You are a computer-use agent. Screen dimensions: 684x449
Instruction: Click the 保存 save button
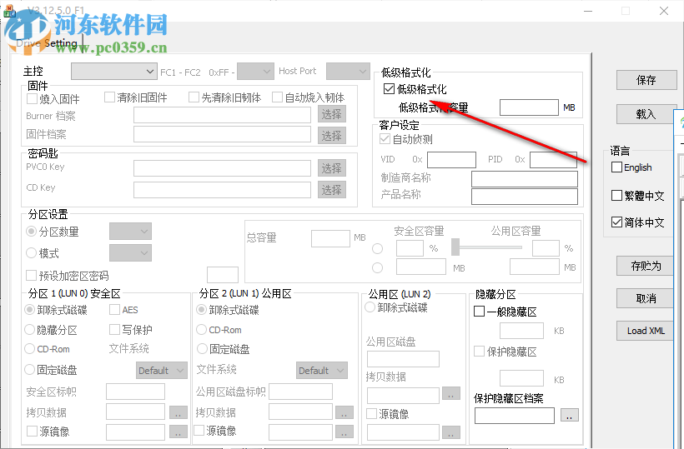[646, 80]
